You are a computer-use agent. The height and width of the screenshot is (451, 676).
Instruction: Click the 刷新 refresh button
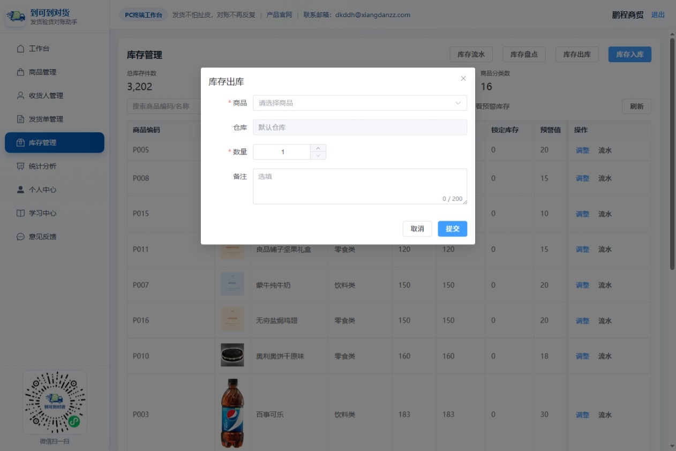tap(637, 106)
